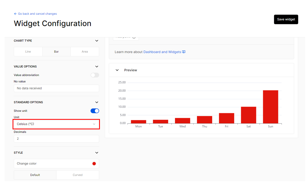Open the Dashboard and Widgets link
308x183 pixels.
(162, 52)
